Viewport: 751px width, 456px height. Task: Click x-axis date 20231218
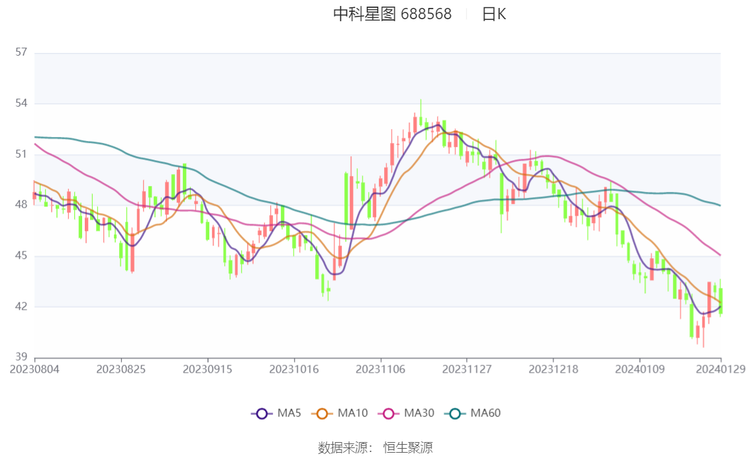(553, 369)
